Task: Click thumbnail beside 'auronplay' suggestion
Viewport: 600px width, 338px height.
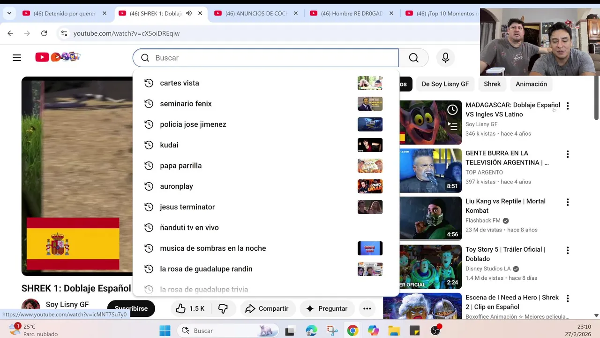Action: (370, 186)
